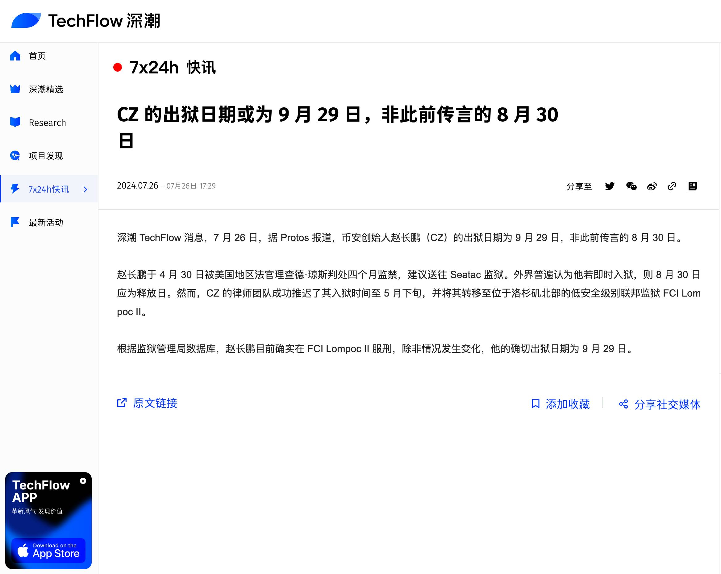Share article via WeChat icon
This screenshot has width=721, height=574.
(x=631, y=186)
